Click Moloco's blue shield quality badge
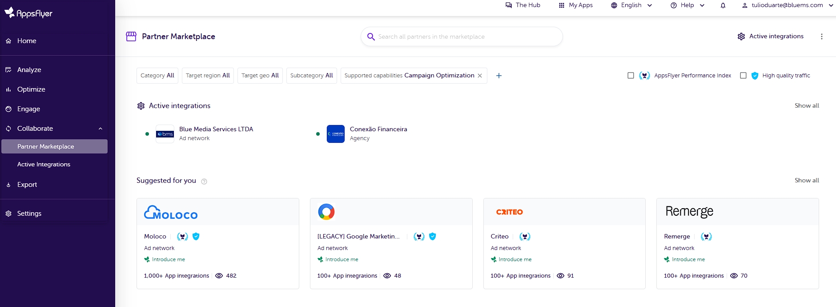This screenshot has width=836, height=307. click(196, 237)
